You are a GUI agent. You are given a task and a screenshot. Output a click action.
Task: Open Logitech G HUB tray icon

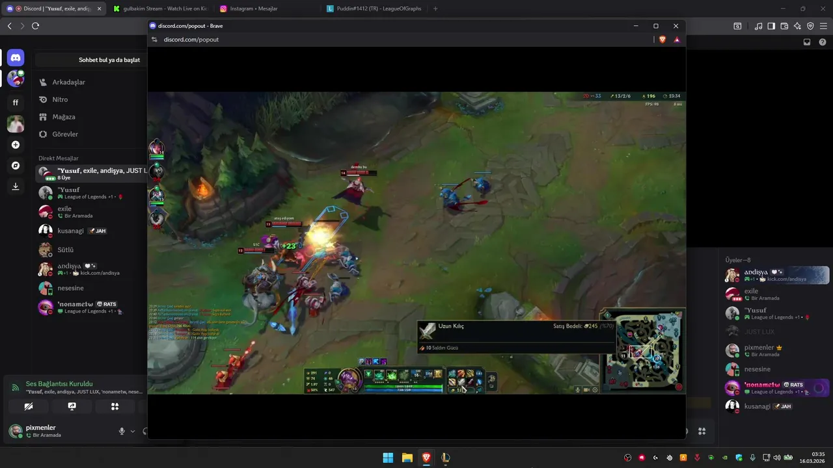pos(655,458)
